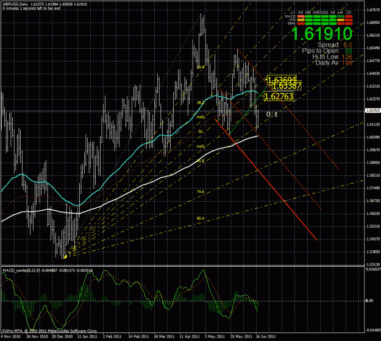Viewport: 381px width, 341px height.
Task: Click the 2 Feb 2011 date label
Action: (112, 337)
